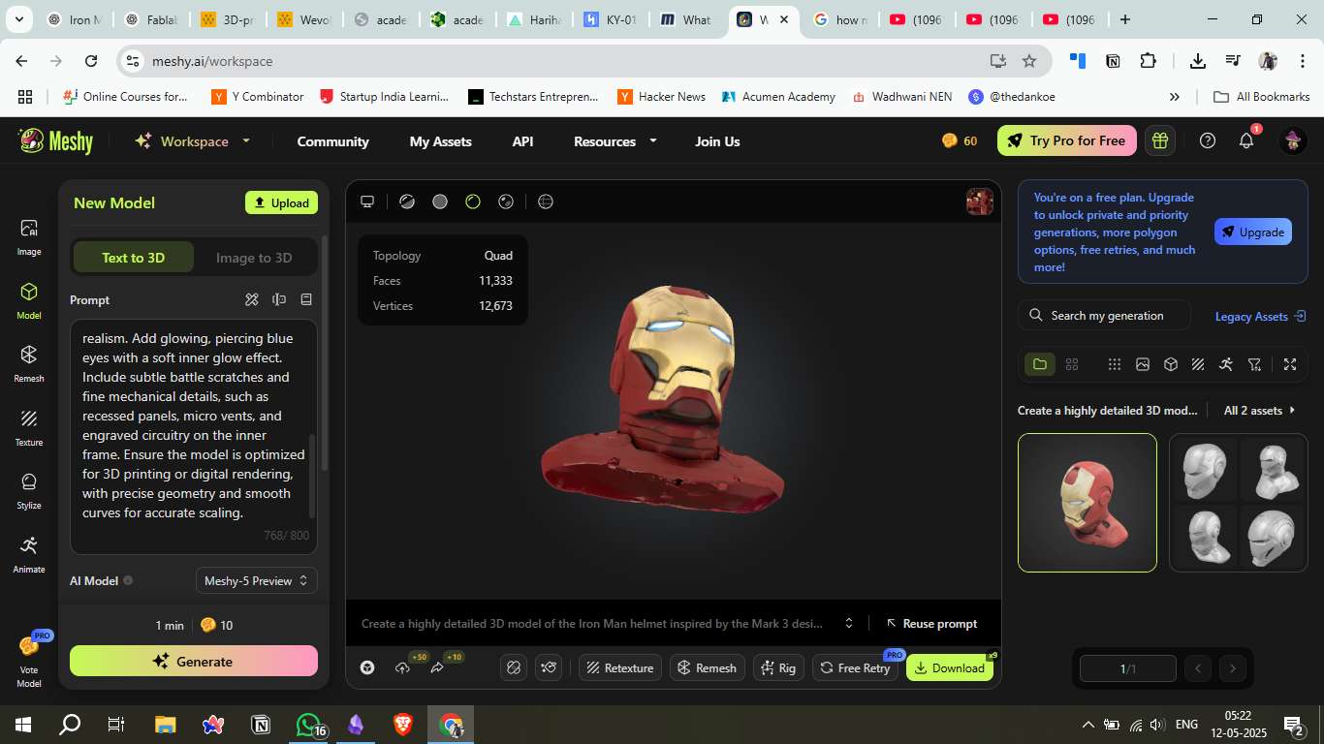Select the Model tool in left sidebar
Image resolution: width=1324 pixels, height=744 pixels.
coord(29,301)
